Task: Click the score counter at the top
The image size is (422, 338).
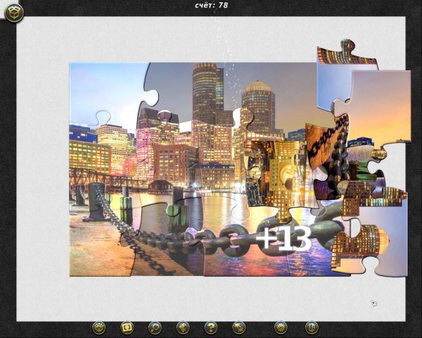Action: pos(211,6)
